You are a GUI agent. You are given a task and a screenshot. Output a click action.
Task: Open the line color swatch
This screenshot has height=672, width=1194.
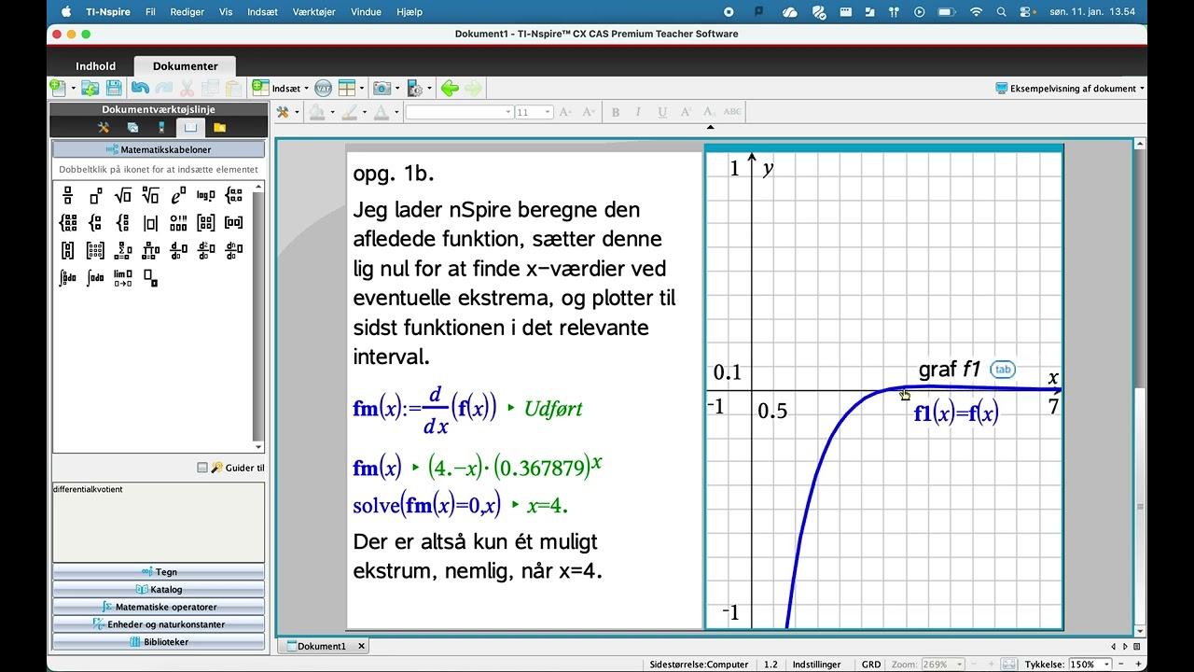(x=349, y=112)
